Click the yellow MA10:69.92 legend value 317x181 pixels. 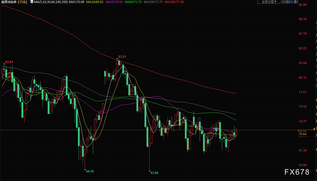point(95,2)
